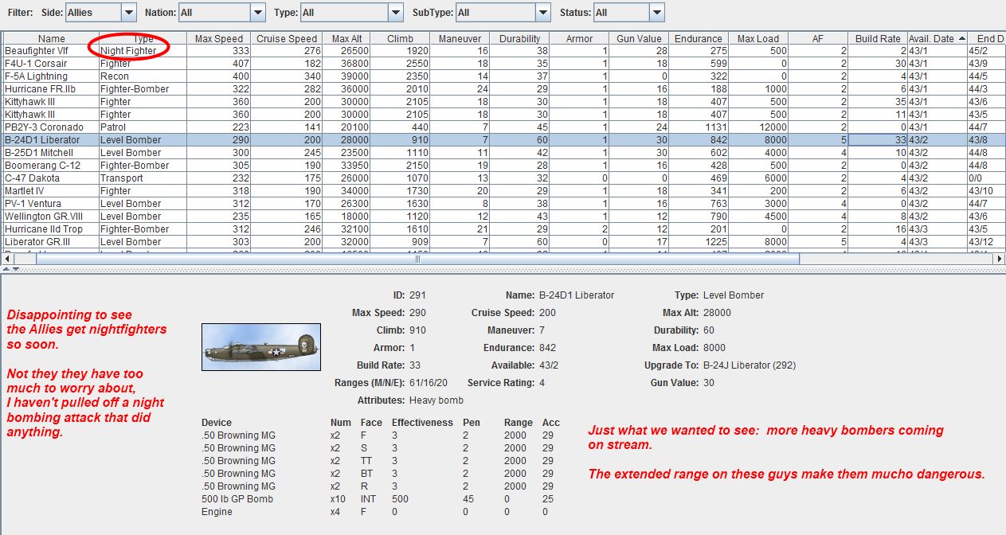Select the Liberator GR.III row
The width and height of the screenshot is (1006, 535).
click(40, 242)
